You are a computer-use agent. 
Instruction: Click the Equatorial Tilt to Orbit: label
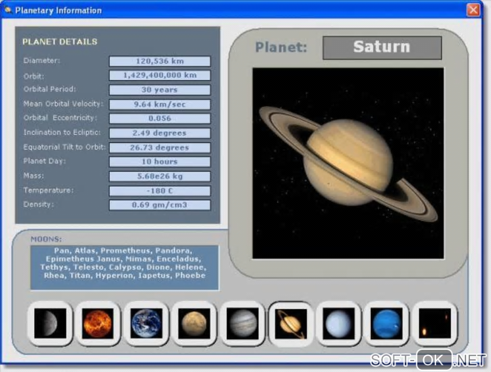click(x=65, y=147)
